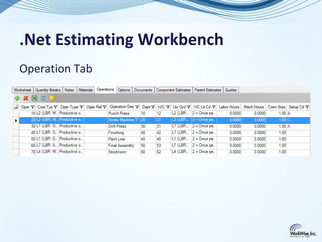Select operation number 10 cell
322x242 pixels.
click(x=28, y=113)
